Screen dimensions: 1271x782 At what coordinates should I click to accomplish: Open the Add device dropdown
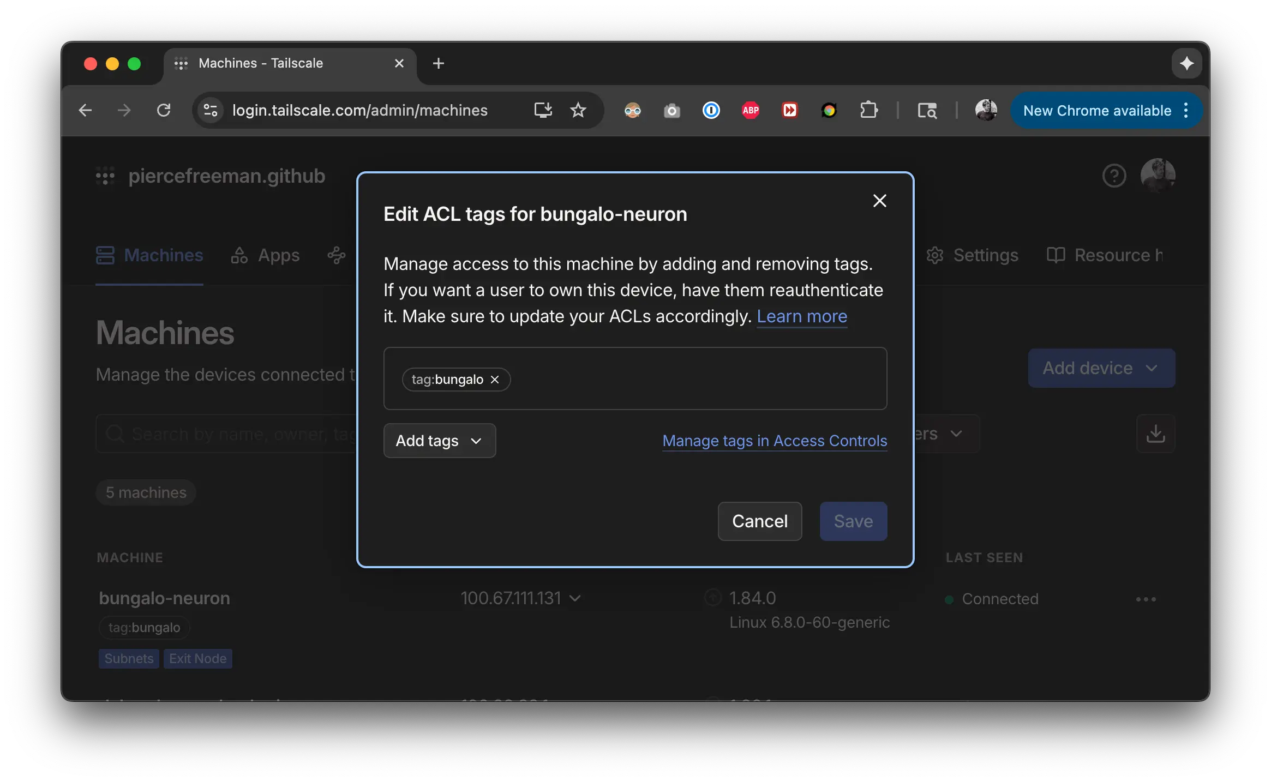point(1100,368)
